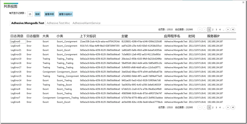Image resolution: width=247 pixels, height=124 pixels.
Task: Sort by 主键 column header
Action: tap(124, 36)
